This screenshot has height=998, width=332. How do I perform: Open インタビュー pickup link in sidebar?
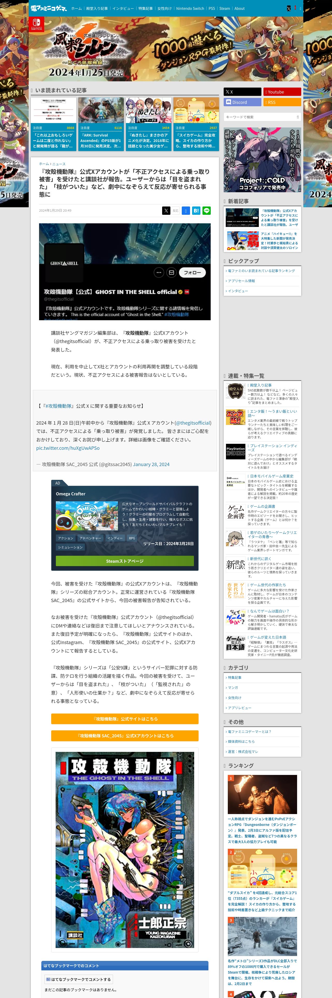tap(238, 291)
